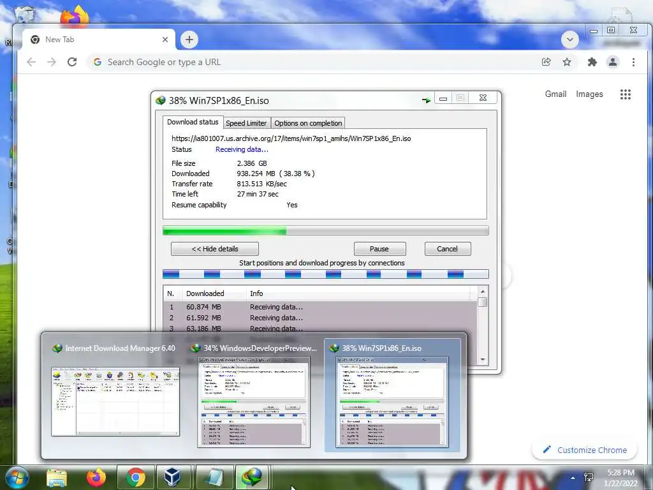This screenshot has height=490, width=653.
Task: Open the Firefox desktop shortcut
Action: pos(75,16)
